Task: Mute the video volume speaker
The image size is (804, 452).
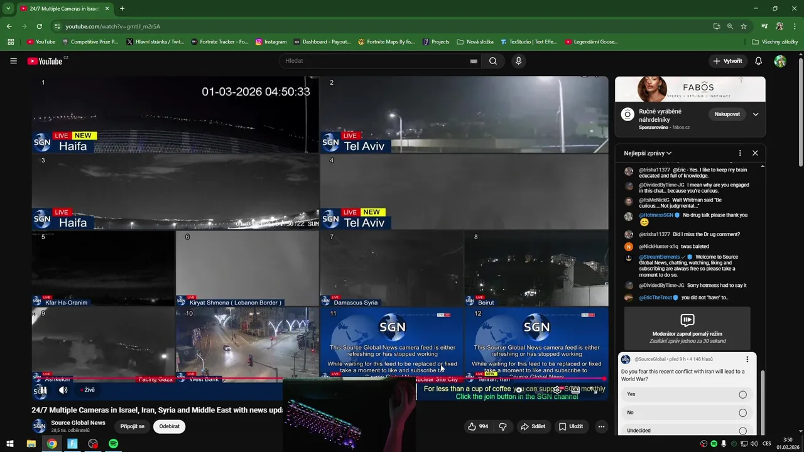Action: 63,390
